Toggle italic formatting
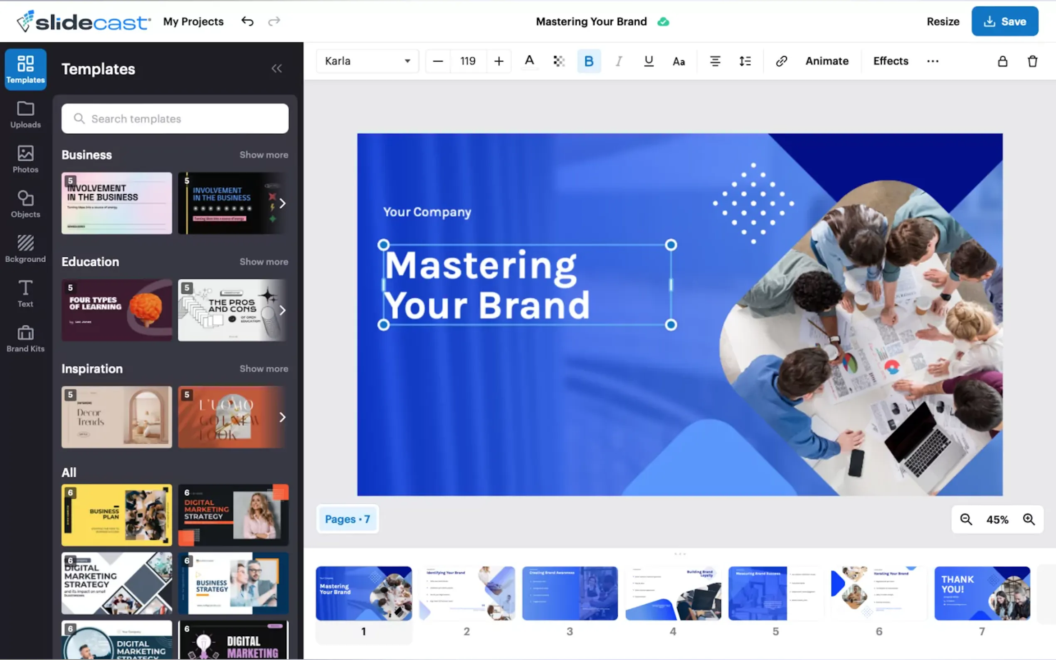Screen dimensions: 1056x660 (619, 61)
